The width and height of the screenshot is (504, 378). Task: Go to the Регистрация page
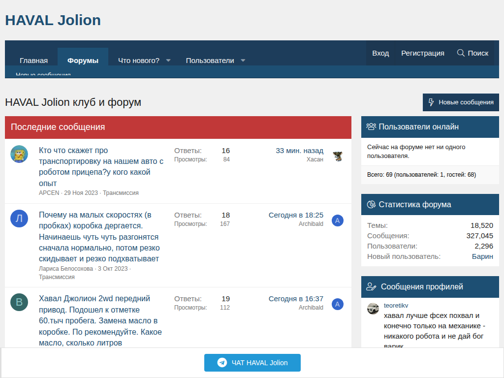tap(422, 53)
